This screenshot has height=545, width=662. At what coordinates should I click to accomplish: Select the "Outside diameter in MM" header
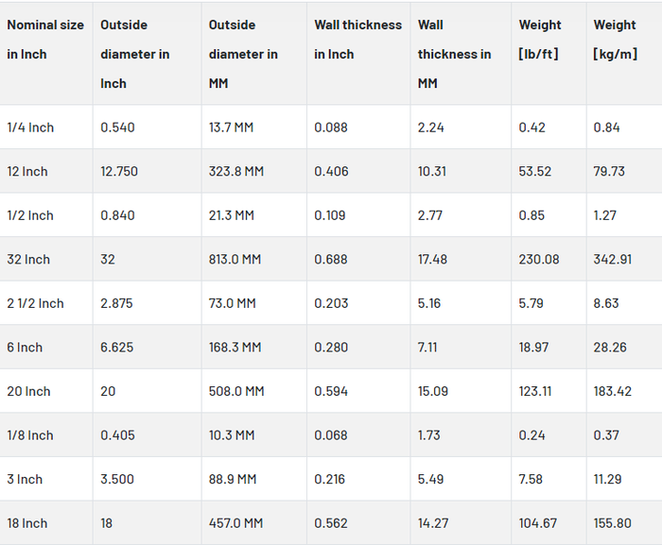coord(243,54)
